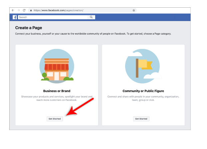Click the Facebook logo icon
Screen dimensions: 207x149
click(15, 17)
